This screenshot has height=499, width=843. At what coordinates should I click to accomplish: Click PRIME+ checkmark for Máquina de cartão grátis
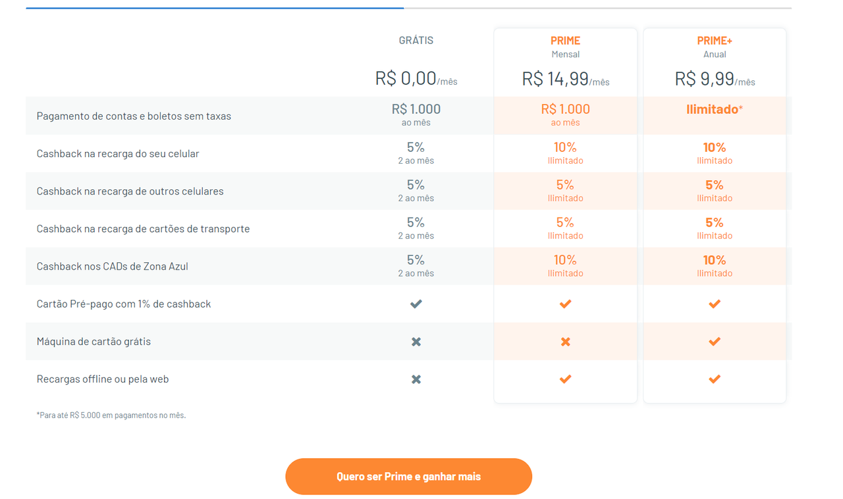(x=715, y=341)
